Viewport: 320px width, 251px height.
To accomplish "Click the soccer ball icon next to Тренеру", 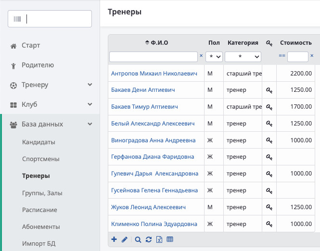I will 13,86.
